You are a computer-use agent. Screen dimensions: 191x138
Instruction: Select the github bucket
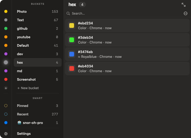point(37,28)
